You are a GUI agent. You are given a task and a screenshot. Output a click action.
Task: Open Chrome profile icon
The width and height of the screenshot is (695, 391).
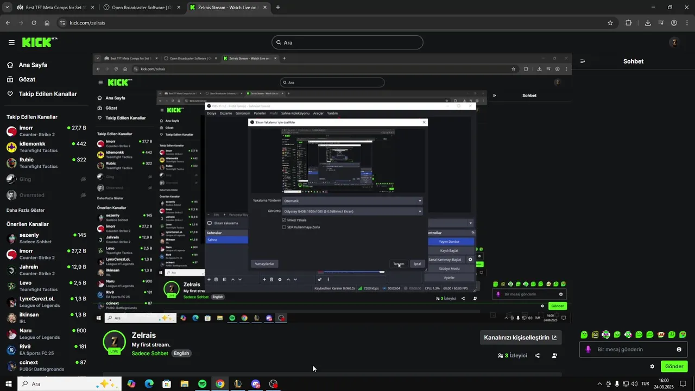point(674,23)
